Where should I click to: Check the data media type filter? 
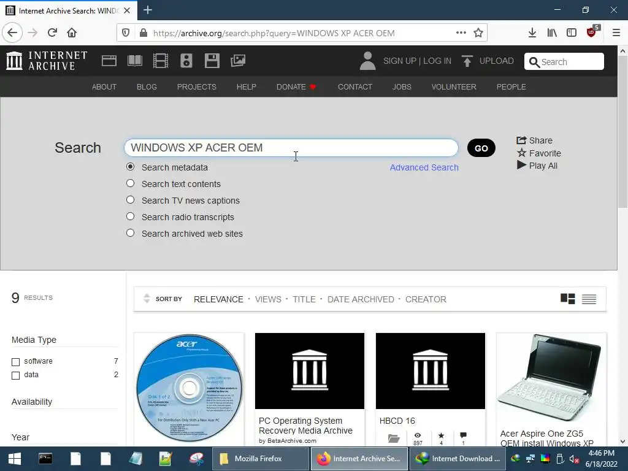tap(15, 376)
